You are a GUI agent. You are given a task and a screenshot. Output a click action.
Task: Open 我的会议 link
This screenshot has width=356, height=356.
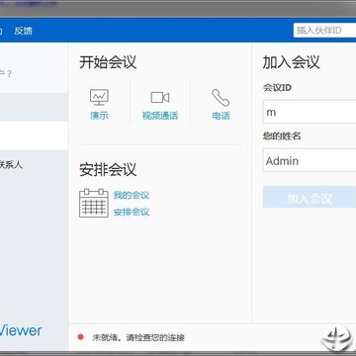pyautogui.click(x=132, y=195)
